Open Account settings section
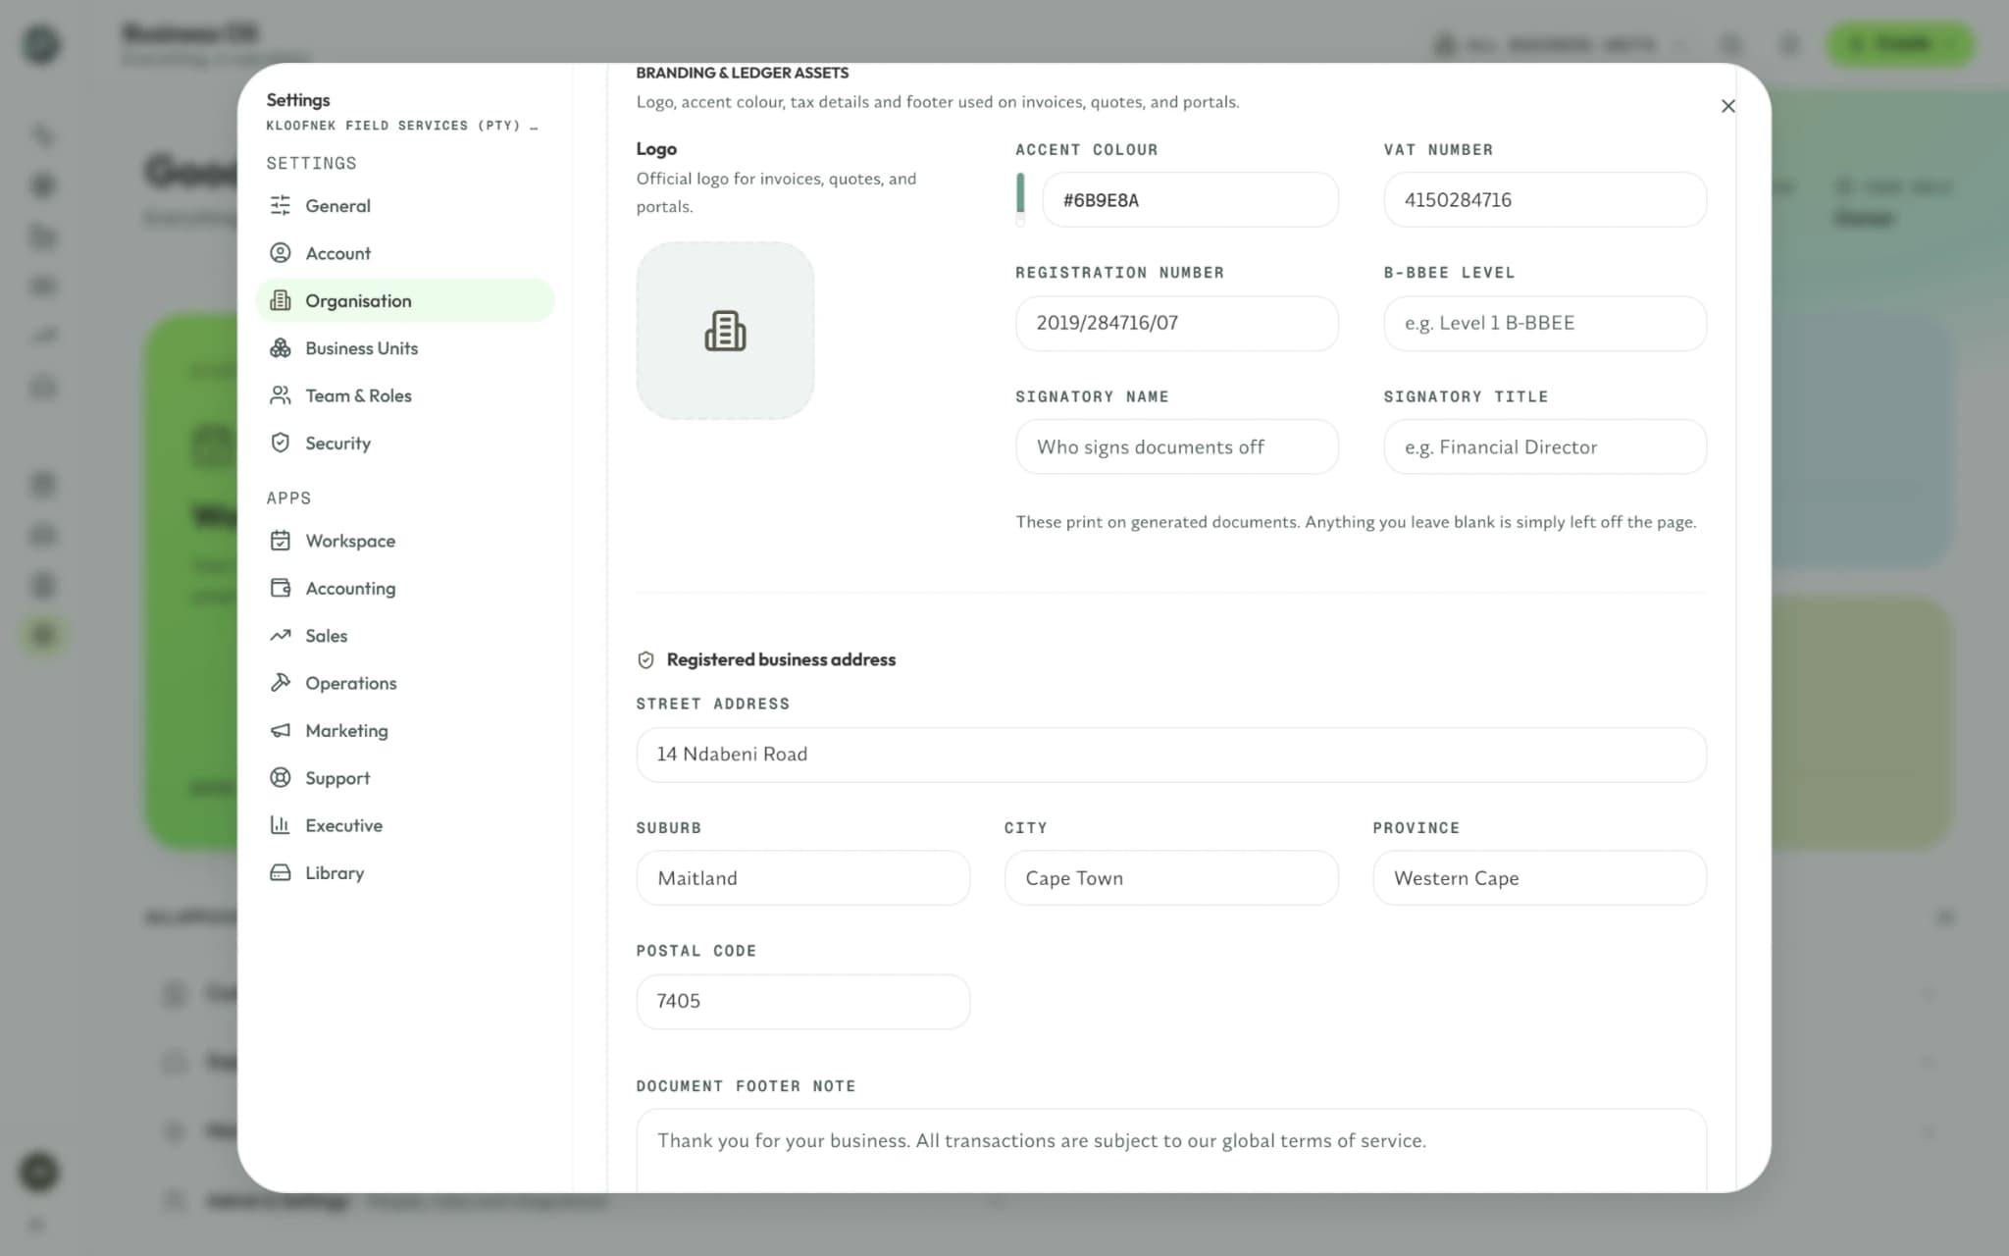The width and height of the screenshot is (2009, 1256). (405, 253)
